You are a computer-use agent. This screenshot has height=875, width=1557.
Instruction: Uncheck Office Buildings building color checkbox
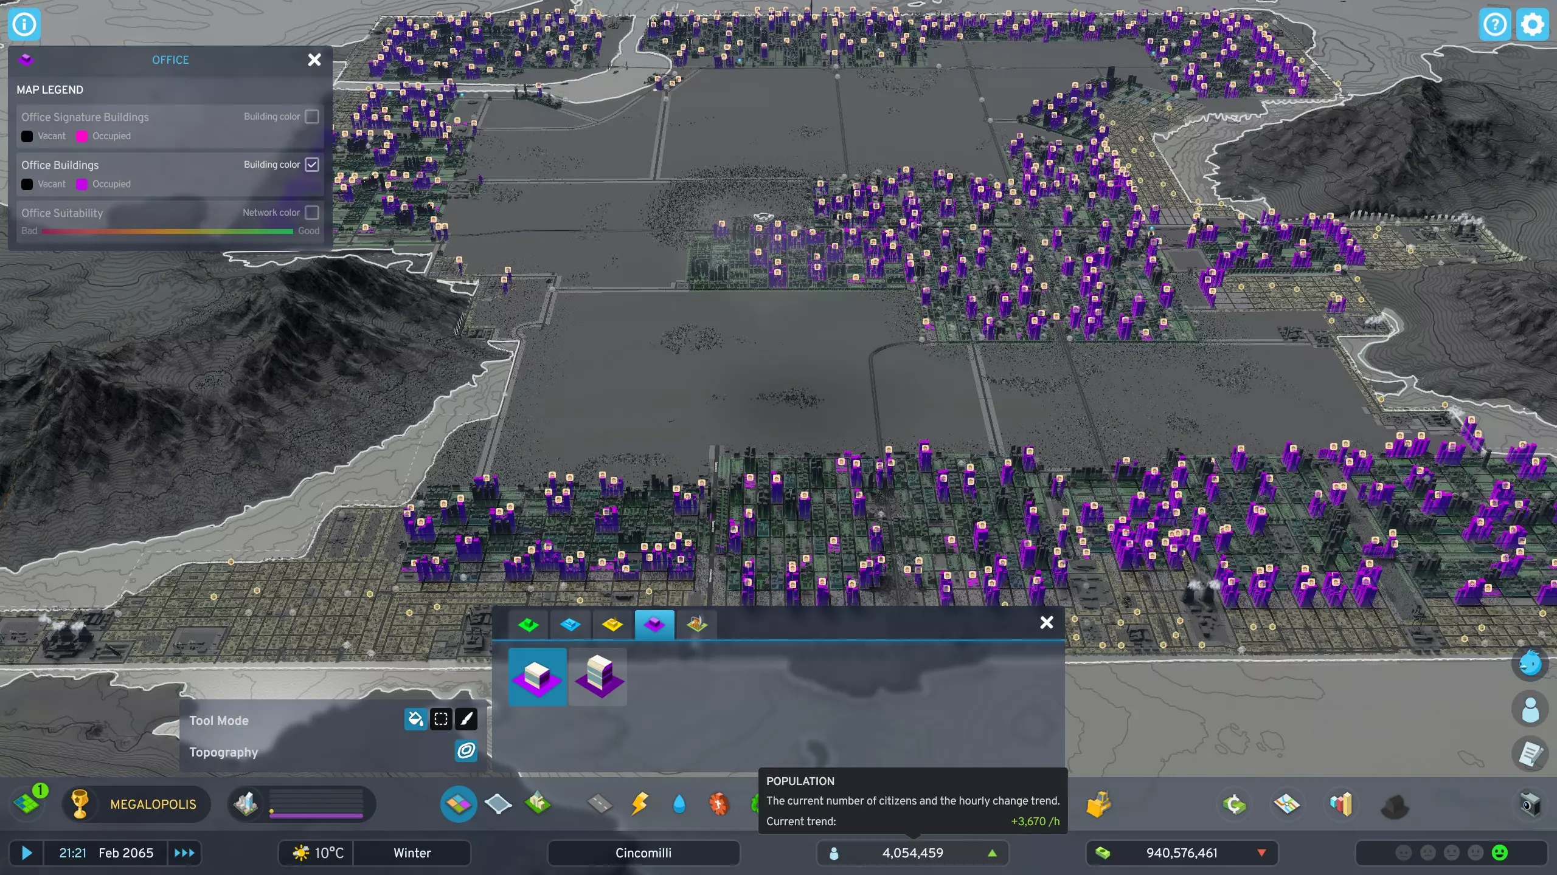coord(312,164)
